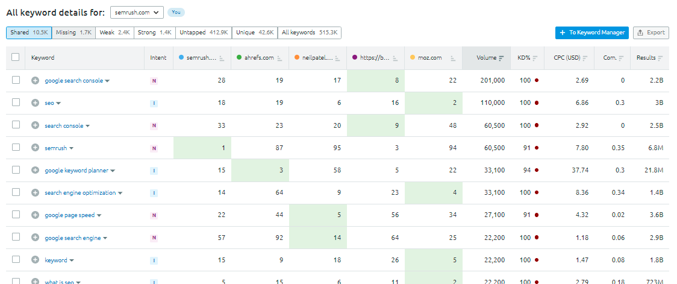Click the plus icon beside 'semrush' keyword

pos(36,148)
